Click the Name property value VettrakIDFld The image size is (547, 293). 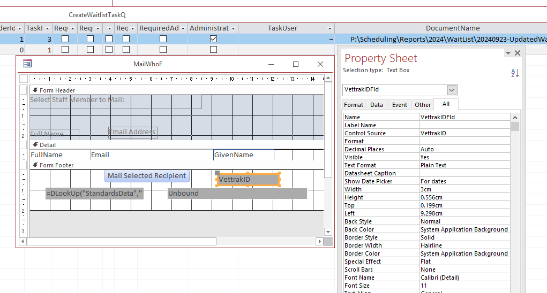click(464, 117)
